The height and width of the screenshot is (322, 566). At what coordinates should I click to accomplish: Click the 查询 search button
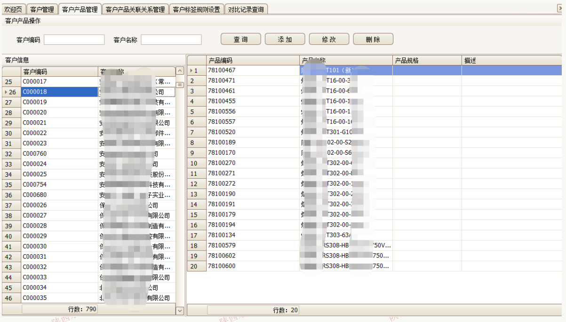pyautogui.click(x=240, y=39)
